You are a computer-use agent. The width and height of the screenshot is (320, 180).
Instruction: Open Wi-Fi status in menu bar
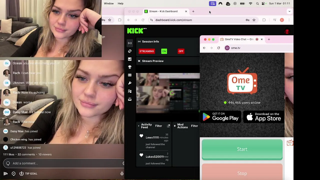(251, 3)
